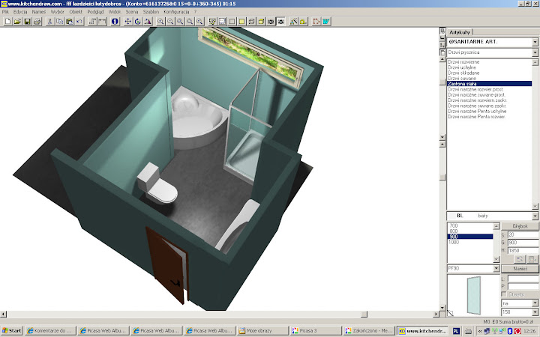540x337 pixels.
Task: Click the Print toolbar icon
Action: (x=37, y=22)
